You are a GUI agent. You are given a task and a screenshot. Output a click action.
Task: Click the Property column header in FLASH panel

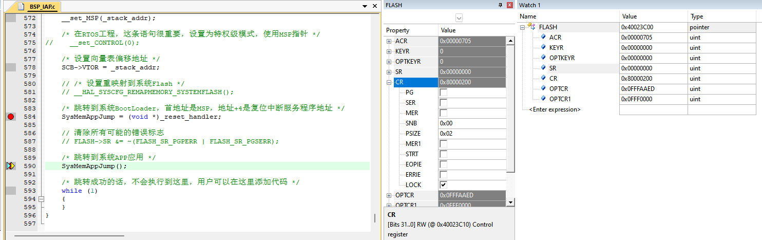click(x=411, y=30)
